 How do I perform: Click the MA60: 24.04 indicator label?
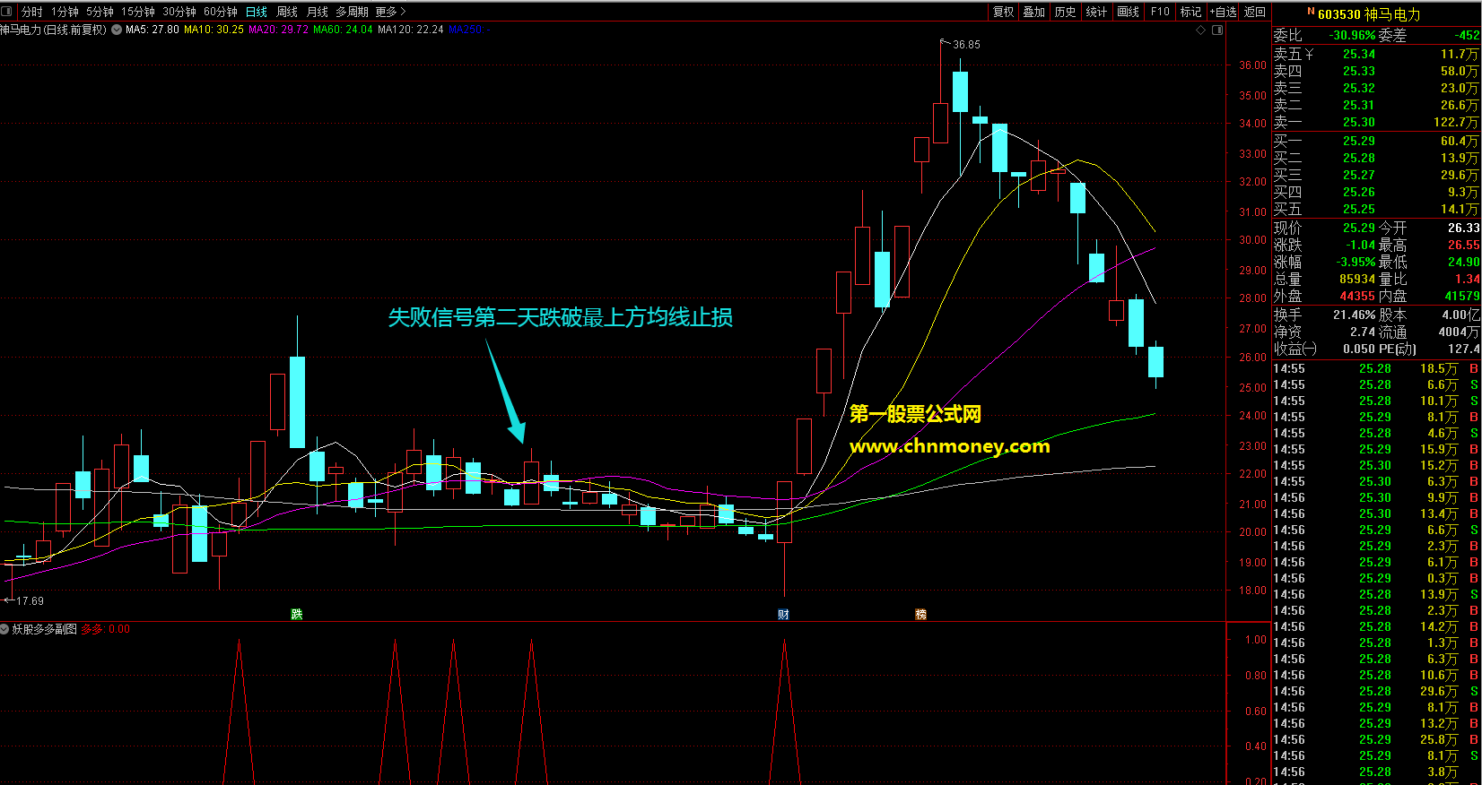coord(343,30)
